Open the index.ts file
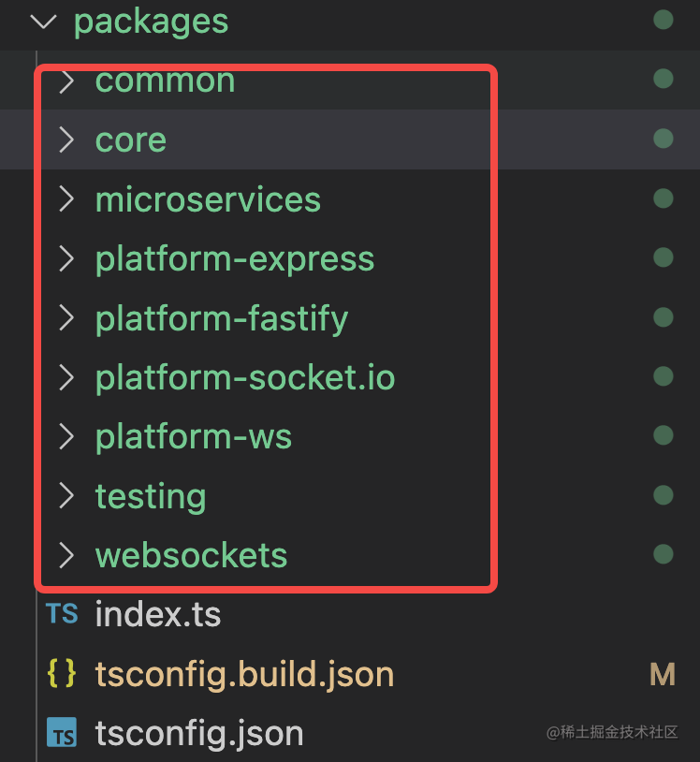Image resolution: width=700 pixels, height=762 pixels. coord(158,615)
